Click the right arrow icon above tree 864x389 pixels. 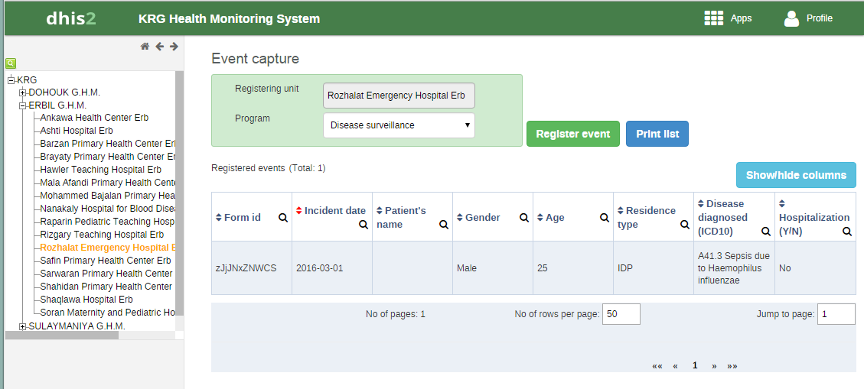pos(174,47)
